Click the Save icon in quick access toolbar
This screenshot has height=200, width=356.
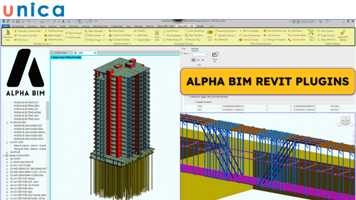coord(18,21)
